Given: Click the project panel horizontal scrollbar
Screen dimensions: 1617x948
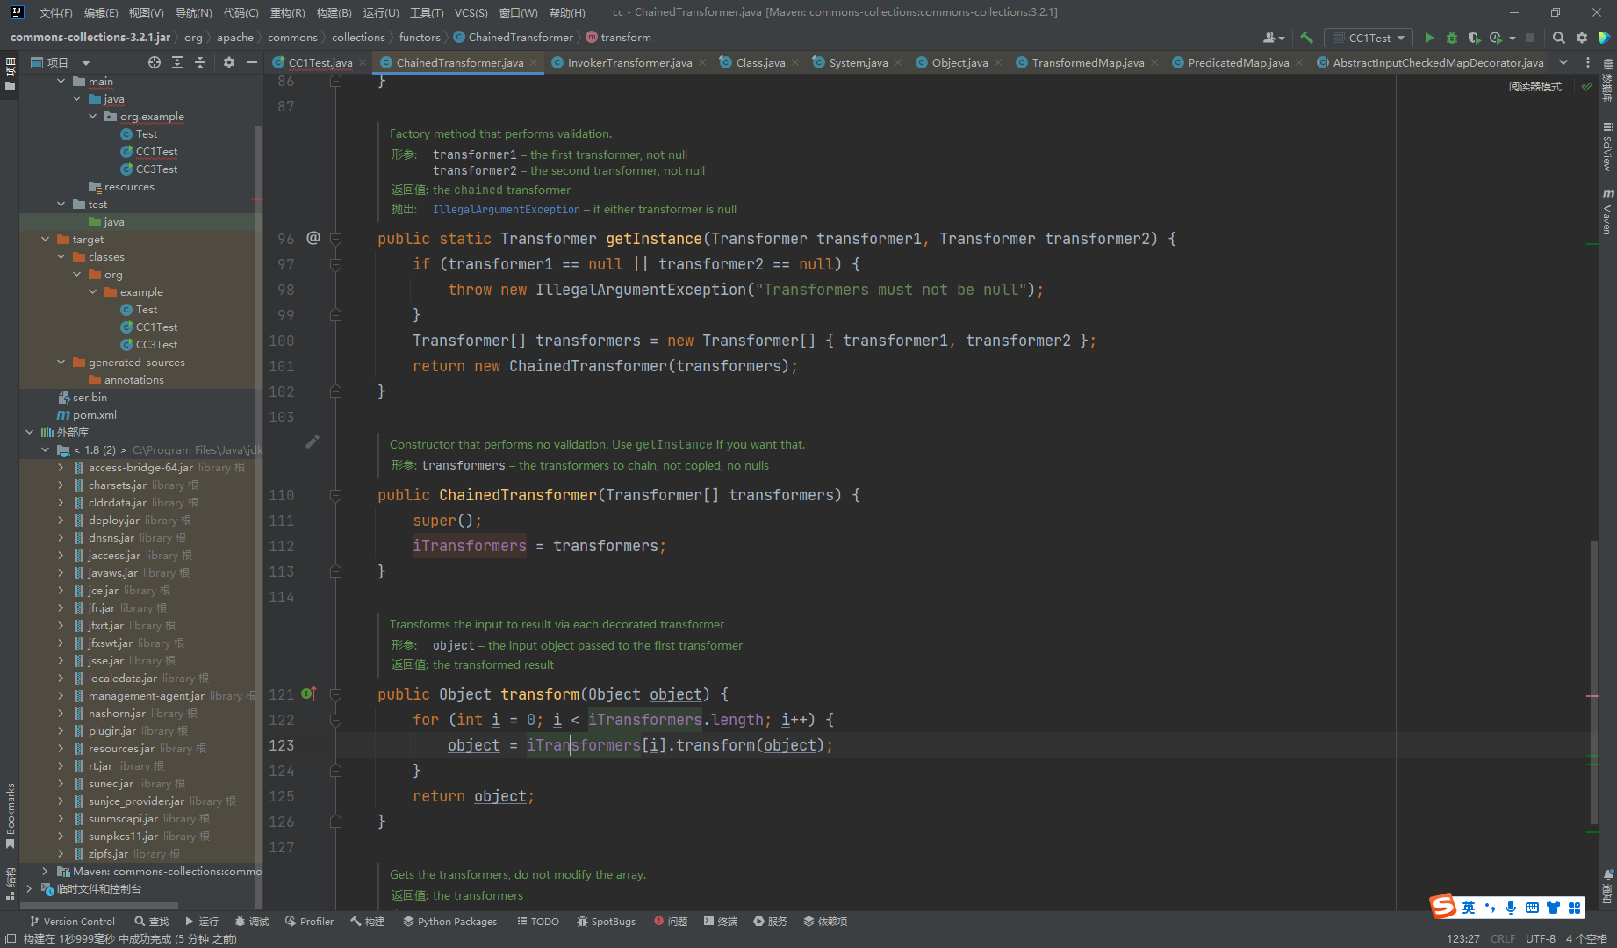Looking at the screenshot, I should pos(98,906).
